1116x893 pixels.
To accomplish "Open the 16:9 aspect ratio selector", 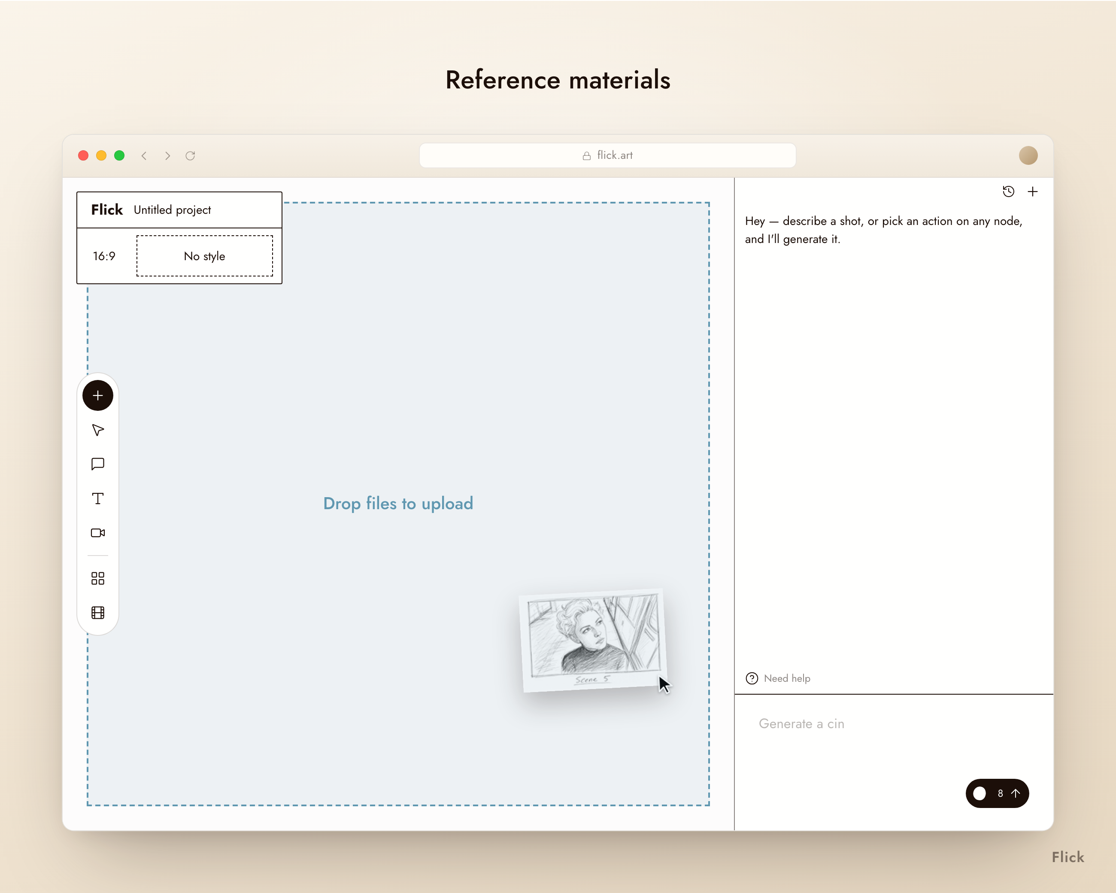I will [x=104, y=256].
